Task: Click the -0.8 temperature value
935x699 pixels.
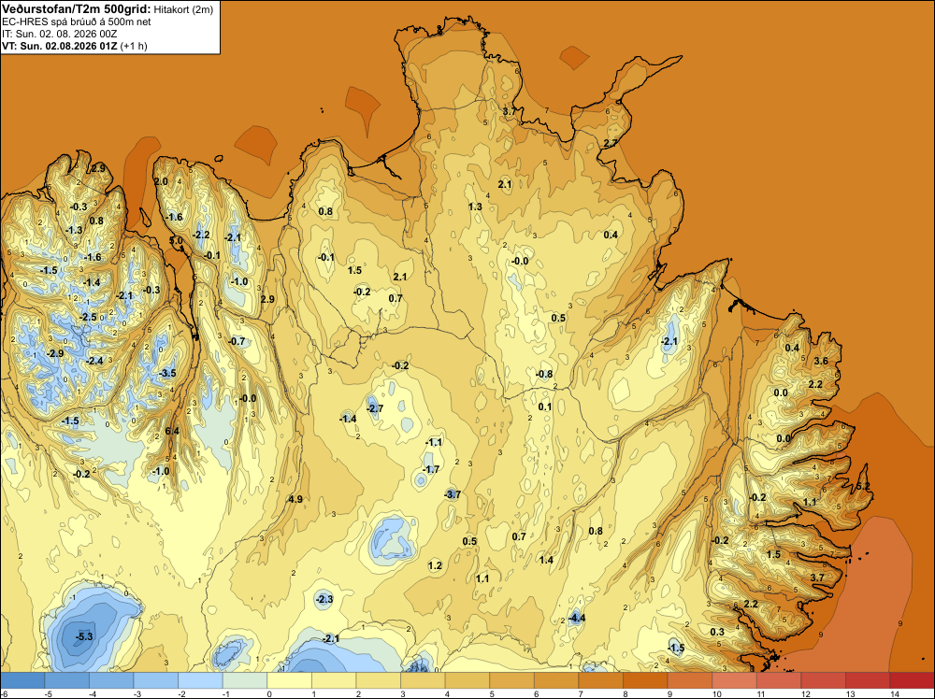Action: (x=544, y=374)
